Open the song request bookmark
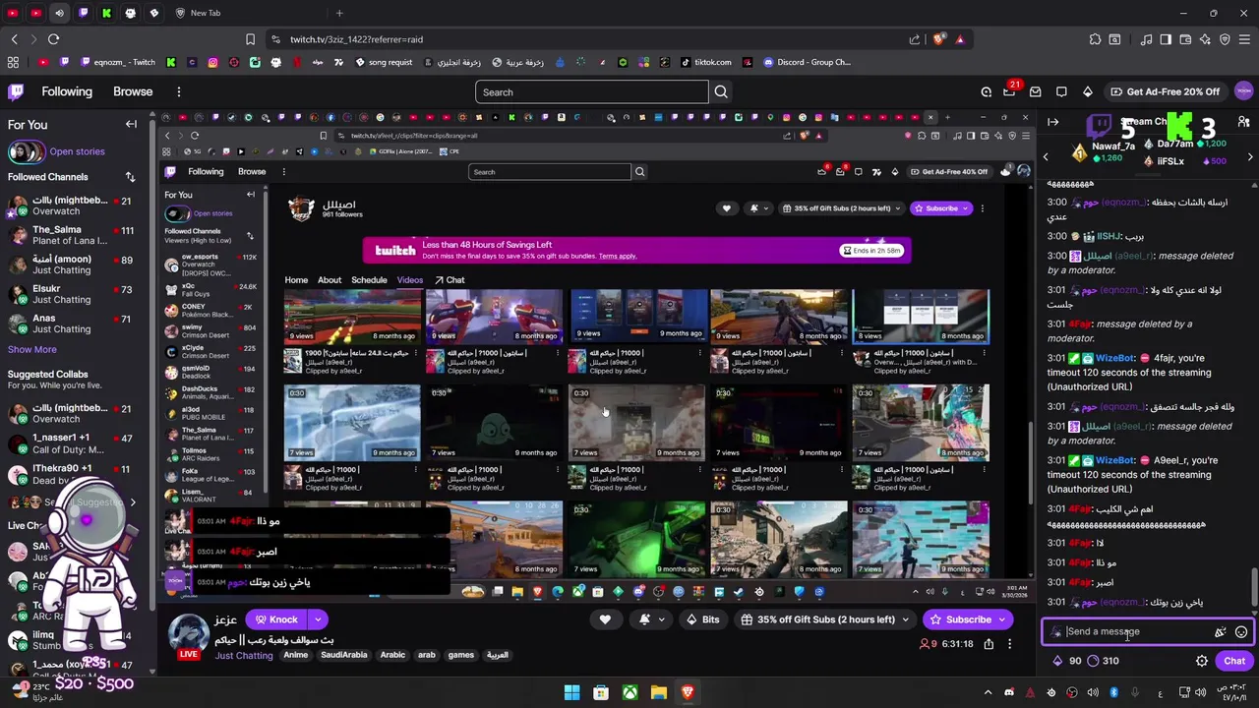Screen dimensions: 1259x708 pyautogui.click(x=383, y=62)
